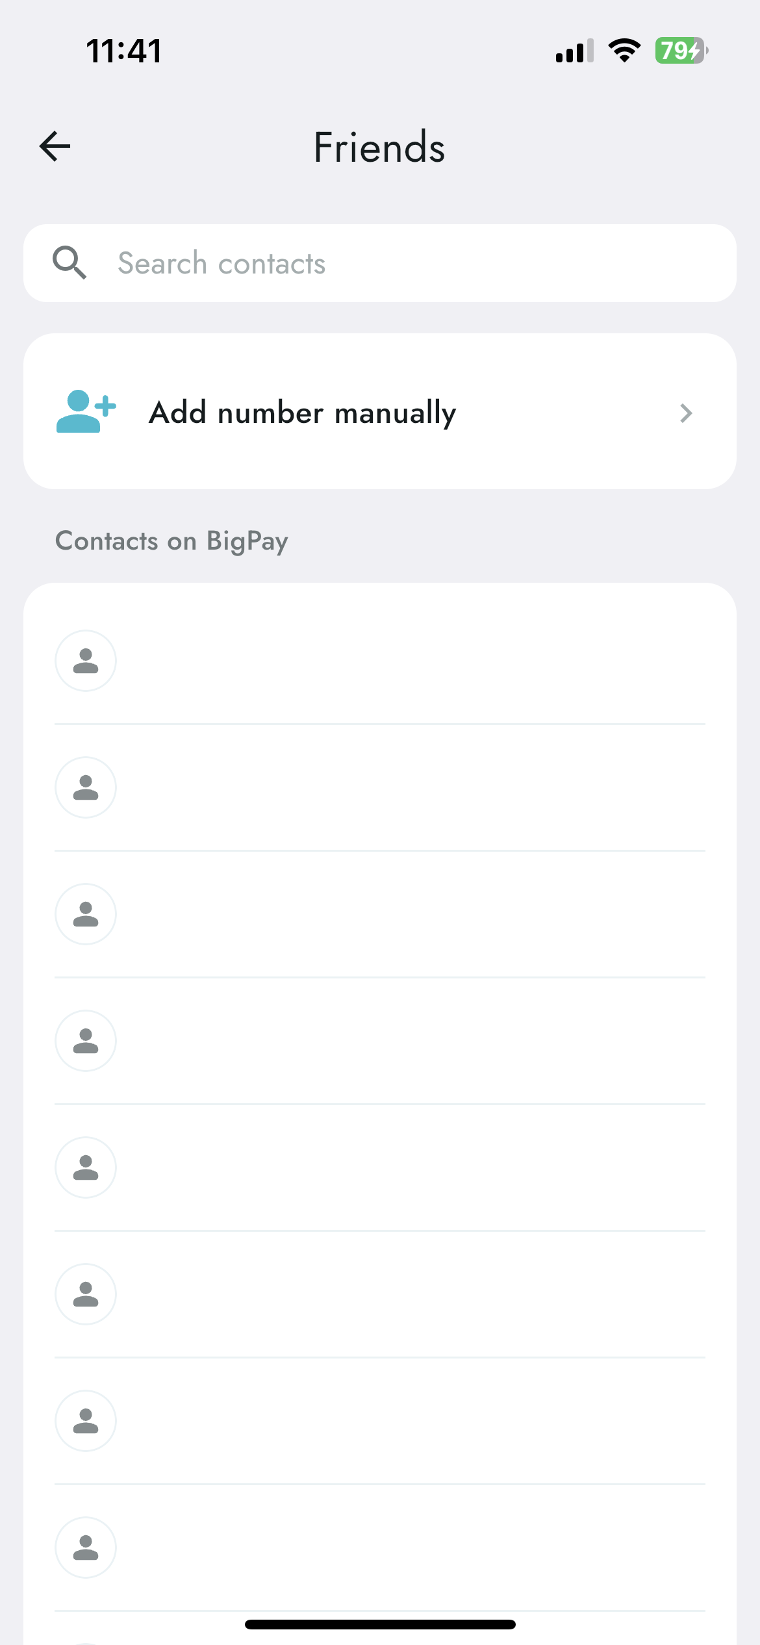Screen dimensions: 760x1645
Task: Tap the home indicator bar
Action: (x=380, y=1624)
